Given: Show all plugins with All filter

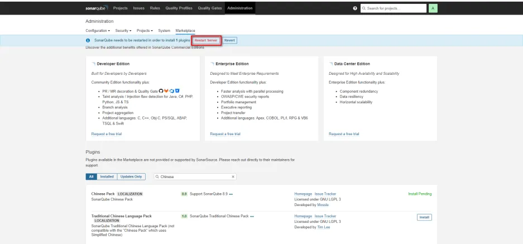Looking at the screenshot, I should [91, 176].
